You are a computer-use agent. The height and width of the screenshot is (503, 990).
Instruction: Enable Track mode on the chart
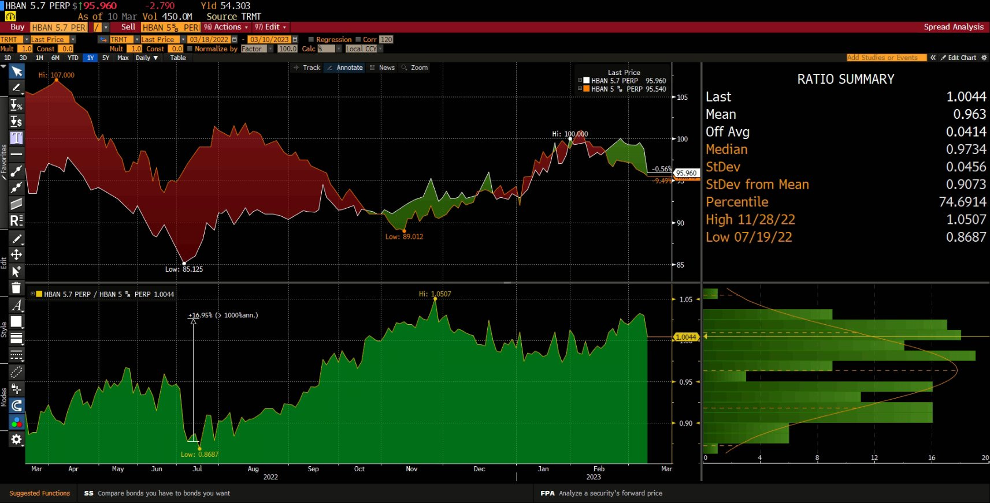[x=307, y=67]
